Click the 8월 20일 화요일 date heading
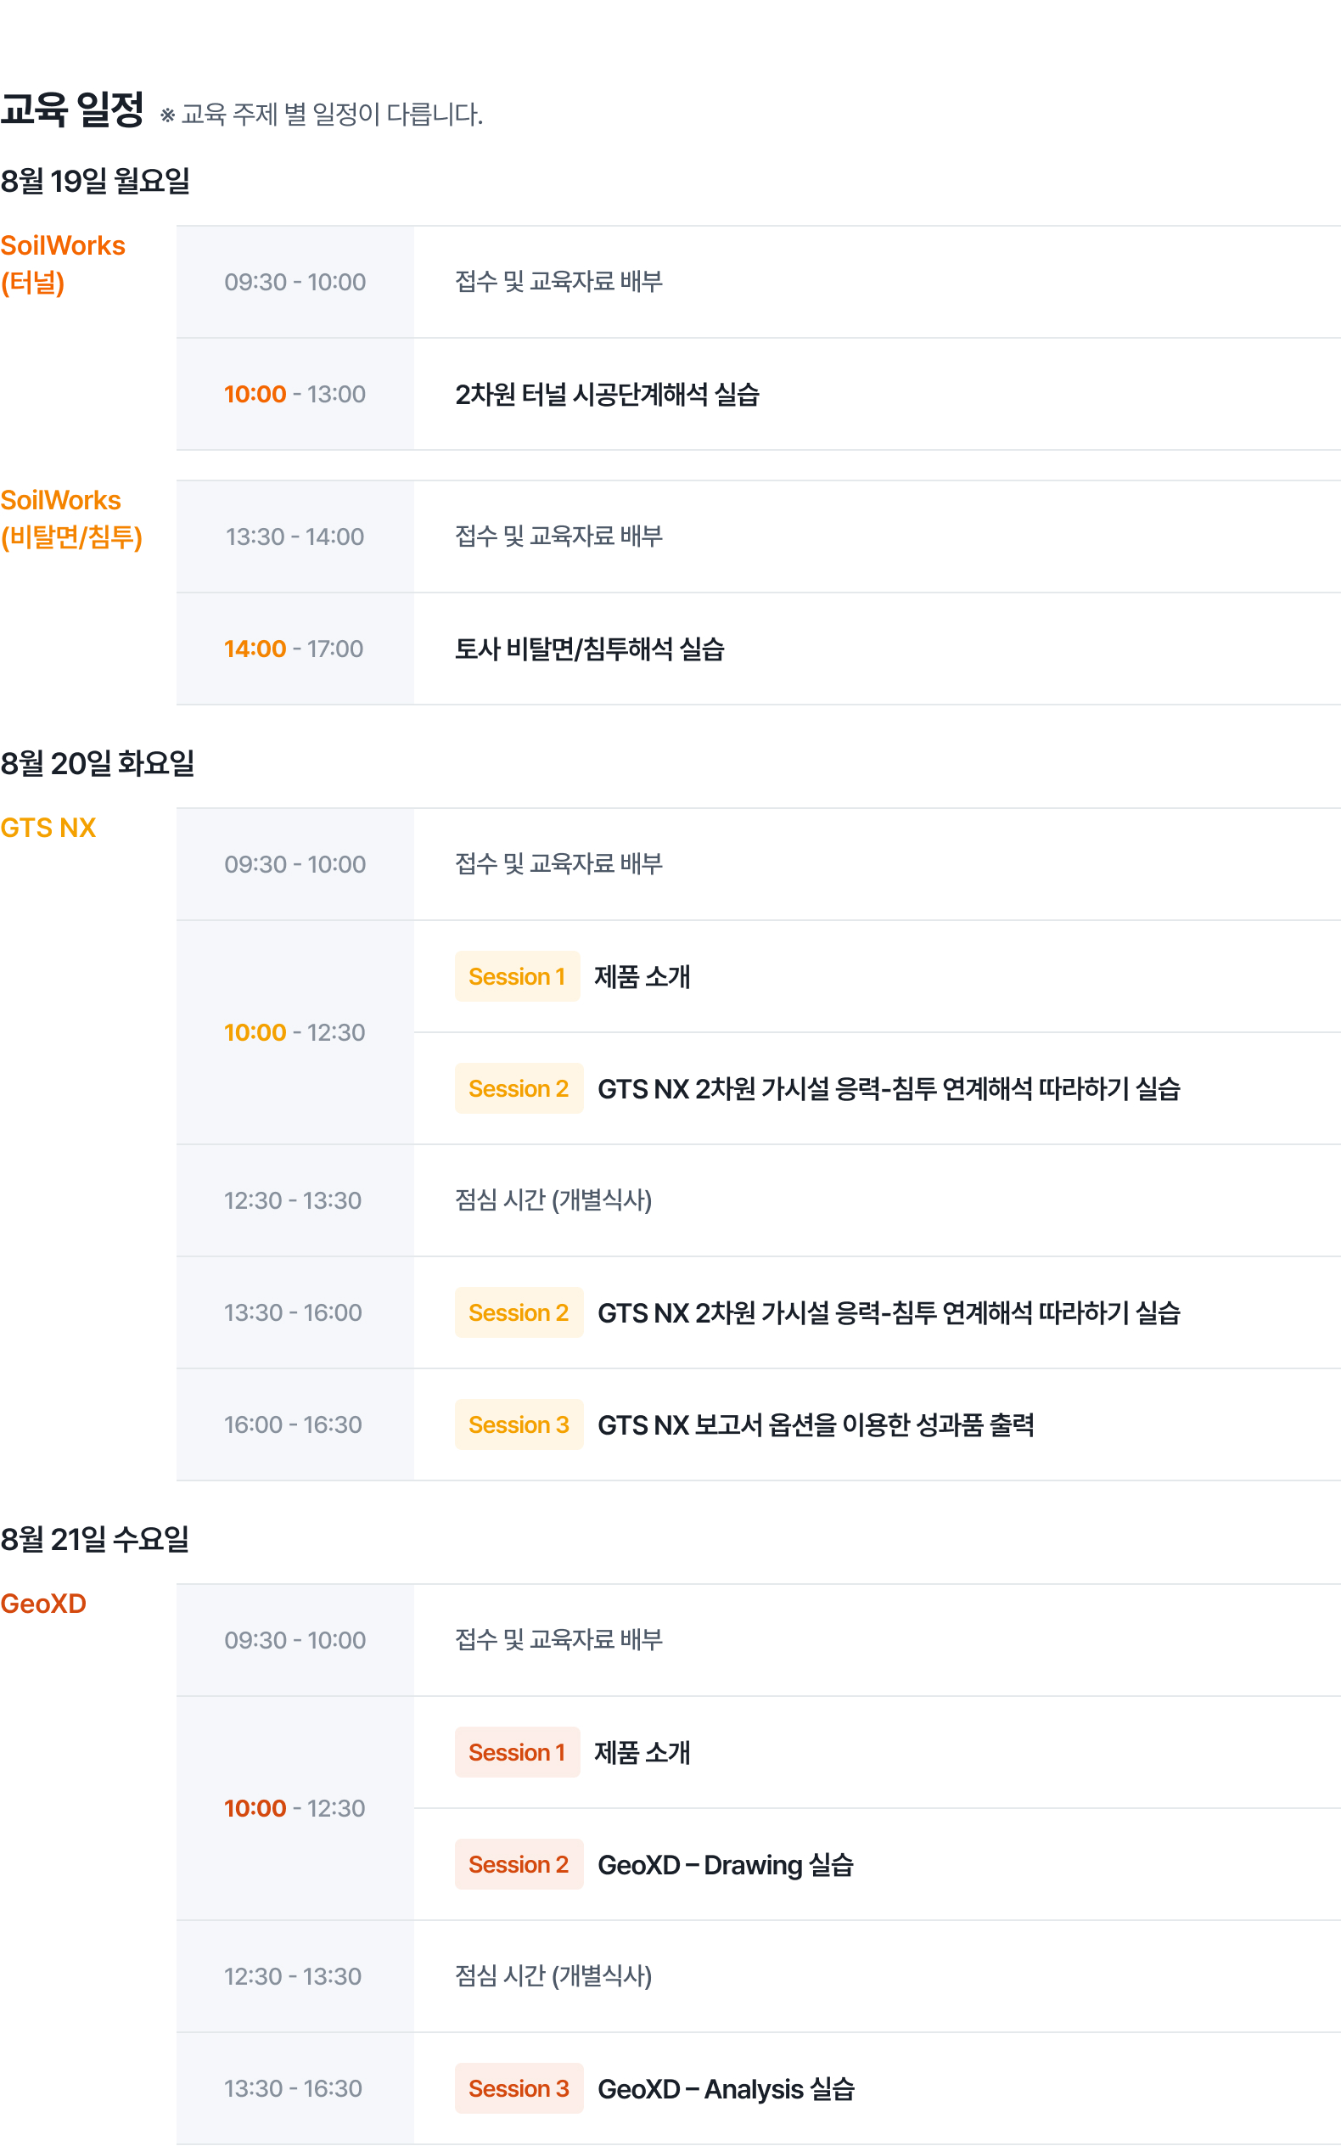1341x2146 pixels. pyautogui.click(x=98, y=763)
